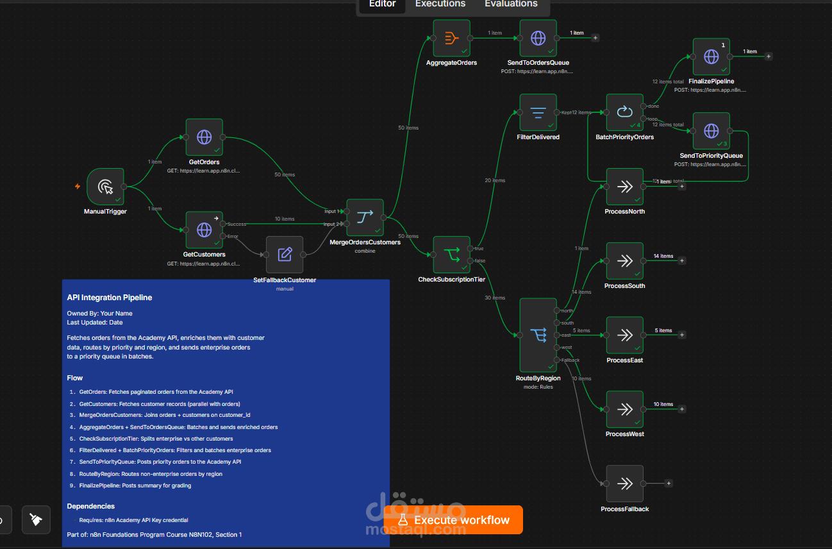Switch to the Executions tab
Image resolution: width=832 pixels, height=549 pixels.
coord(440,4)
